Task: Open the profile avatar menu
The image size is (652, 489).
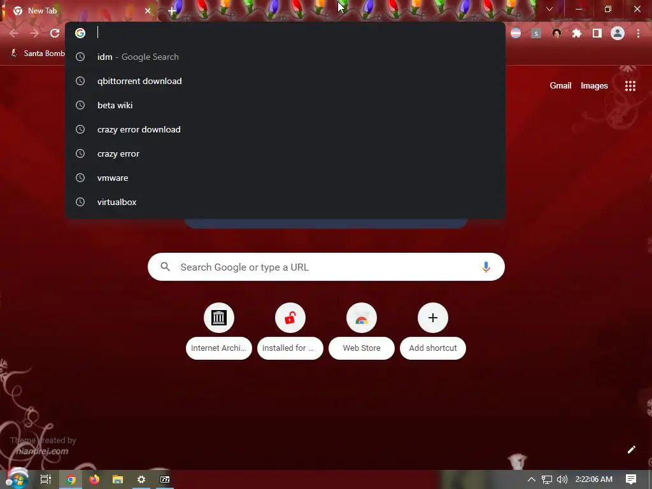Action: pos(618,33)
